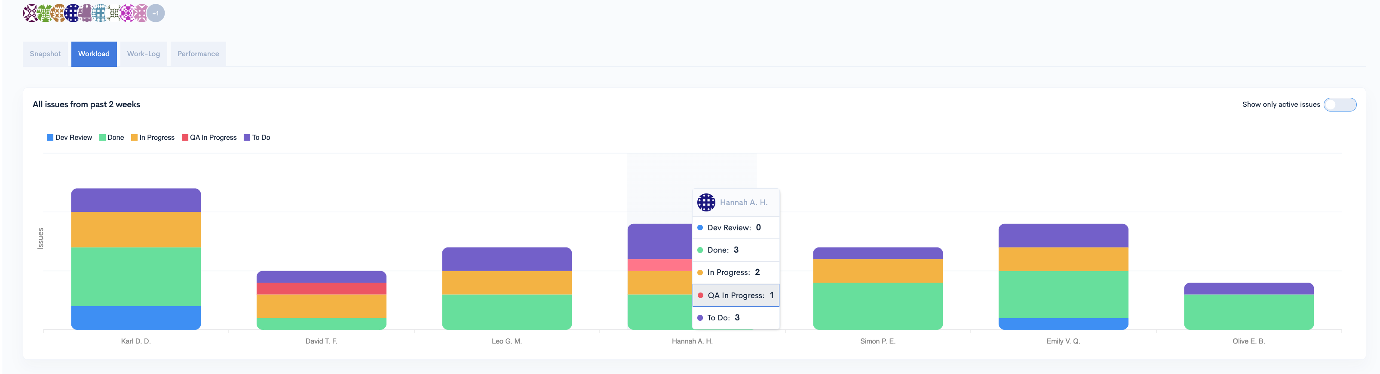Image resolution: width=1380 pixels, height=374 pixels.
Task: Click tooltip row In Progress: 2
Action: pyautogui.click(x=736, y=272)
